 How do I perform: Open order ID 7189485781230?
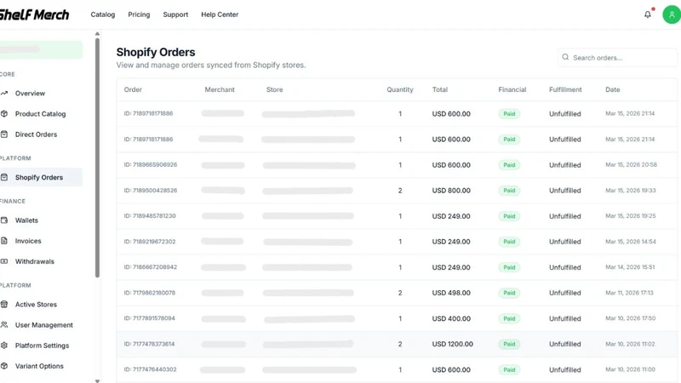tap(150, 216)
